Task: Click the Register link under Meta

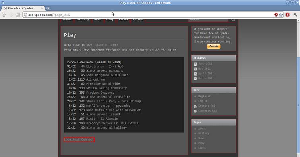Action: 204,96
